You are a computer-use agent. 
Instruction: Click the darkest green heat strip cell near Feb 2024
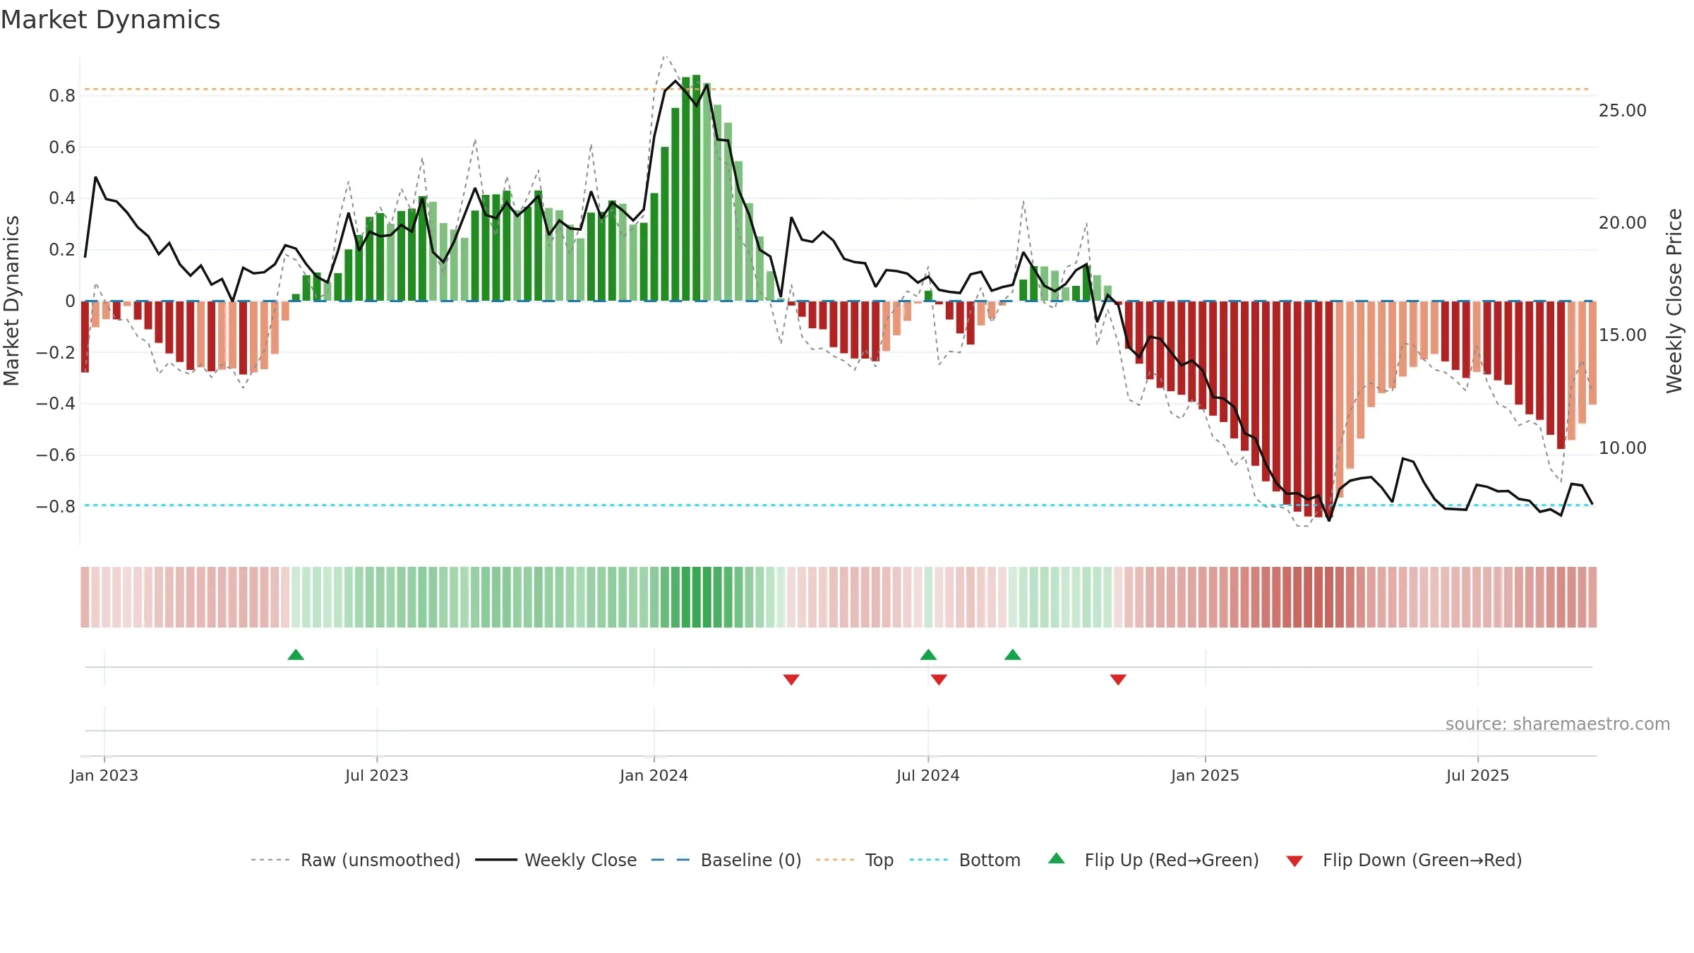(697, 597)
